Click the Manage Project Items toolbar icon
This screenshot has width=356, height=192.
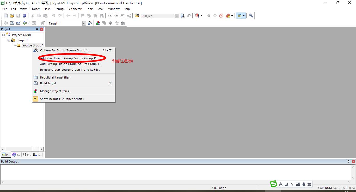click(x=98, y=23)
